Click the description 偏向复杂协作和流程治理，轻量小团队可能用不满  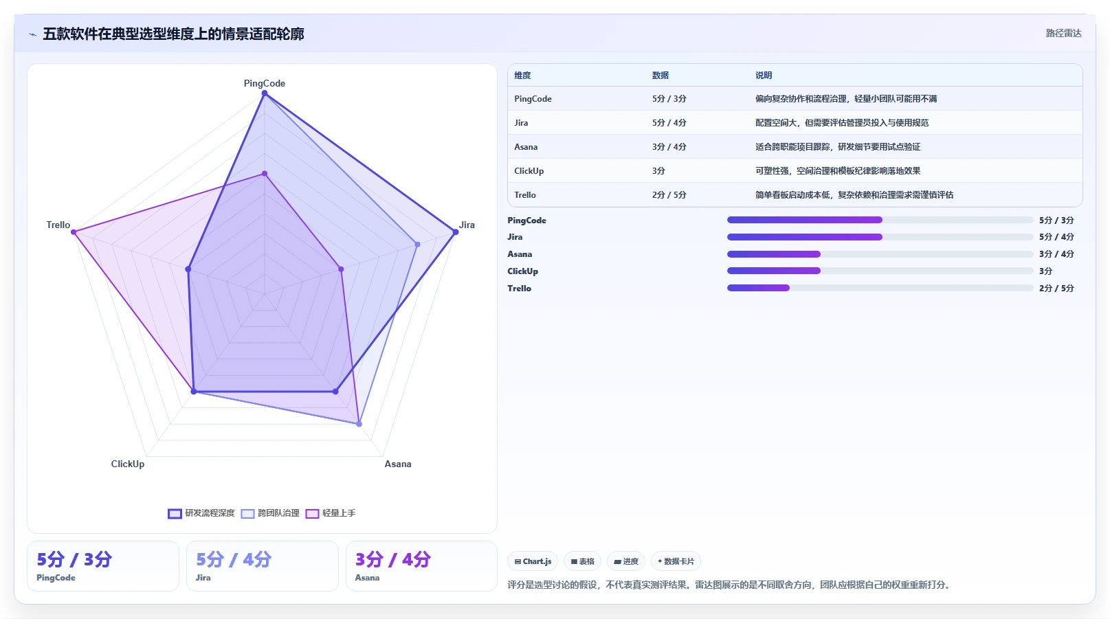click(846, 99)
